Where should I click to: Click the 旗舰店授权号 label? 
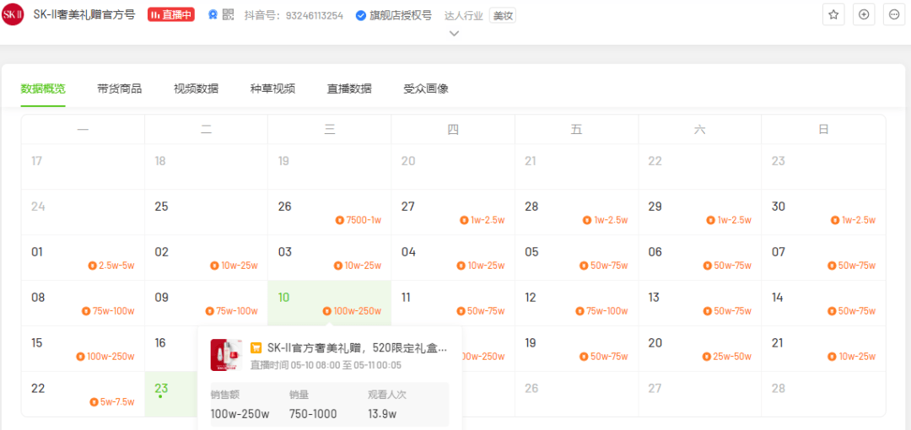click(x=401, y=16)
